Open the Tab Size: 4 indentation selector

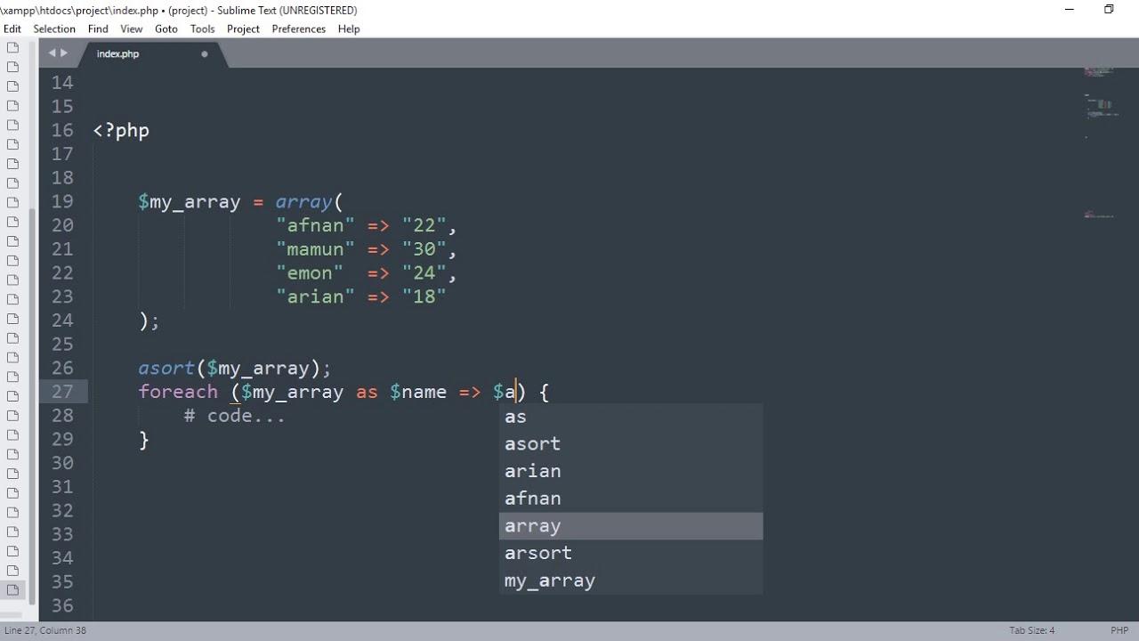point(1031,630)
